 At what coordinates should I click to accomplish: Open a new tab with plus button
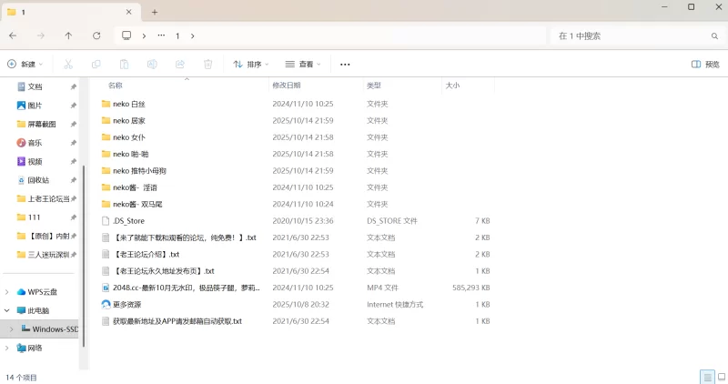(x=155, y=12)
